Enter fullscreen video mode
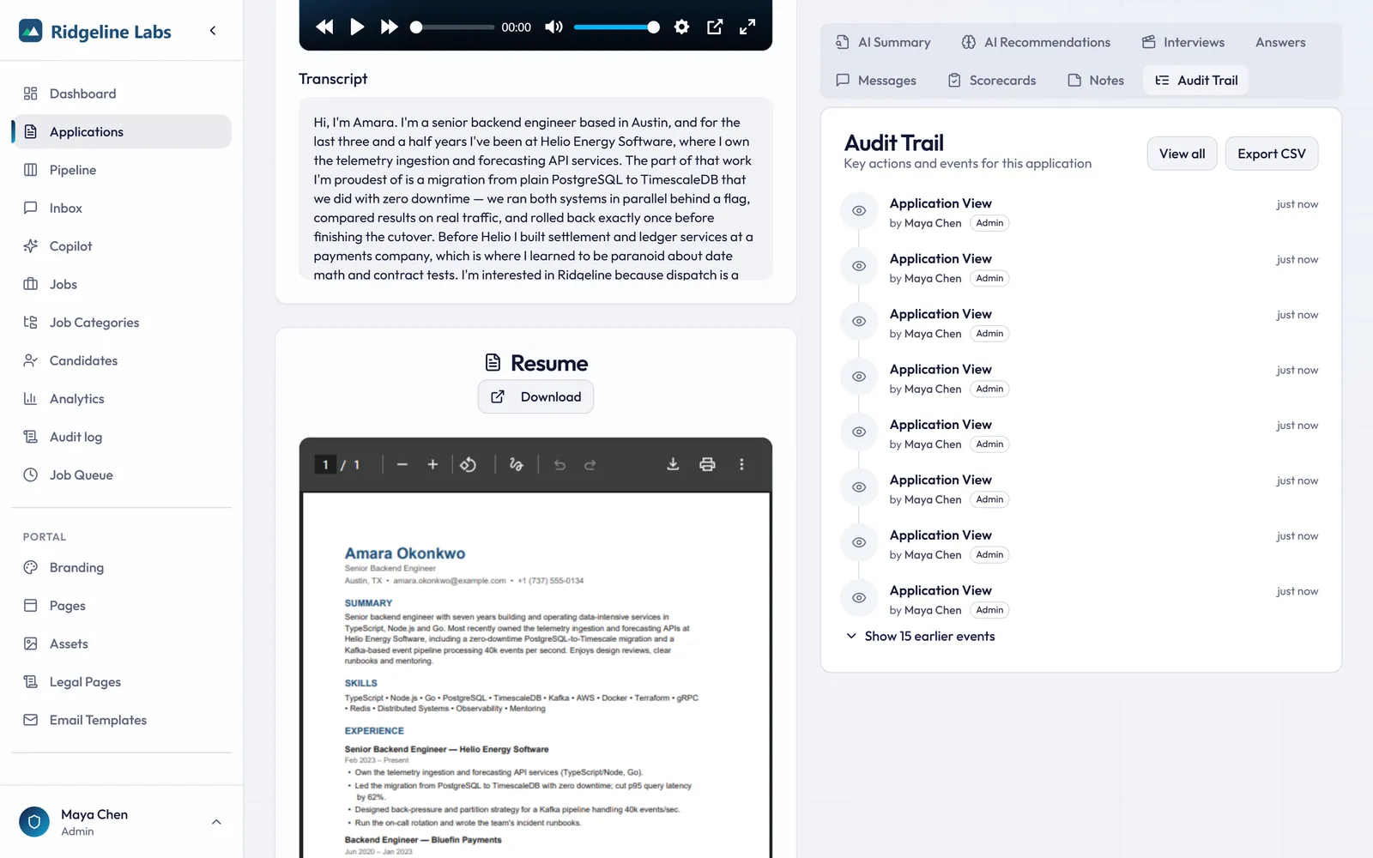The height and width of the screenshot is (858, 1373). tap(747, 27)
